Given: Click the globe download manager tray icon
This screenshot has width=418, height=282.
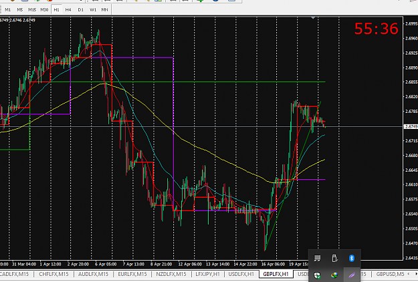Looking at the screenshot, I should [334, 275].
